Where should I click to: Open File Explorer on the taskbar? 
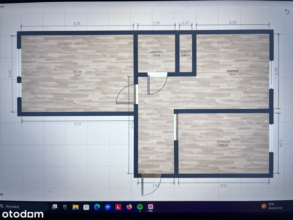(75, 207)
